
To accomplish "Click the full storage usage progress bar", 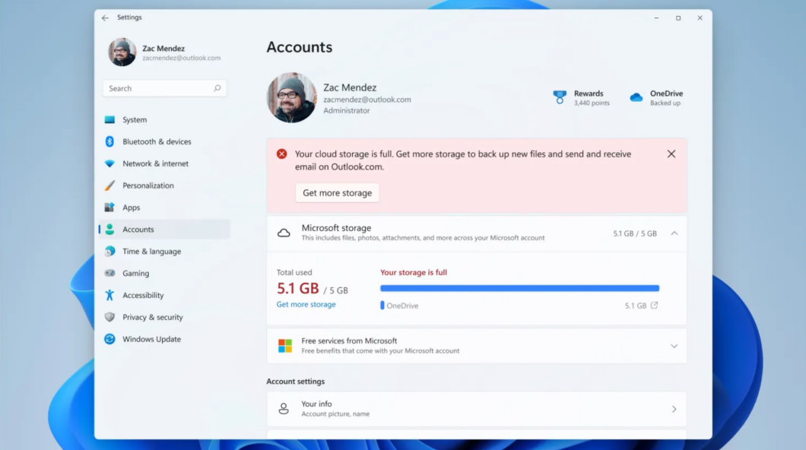I will [x=519, y=288].
